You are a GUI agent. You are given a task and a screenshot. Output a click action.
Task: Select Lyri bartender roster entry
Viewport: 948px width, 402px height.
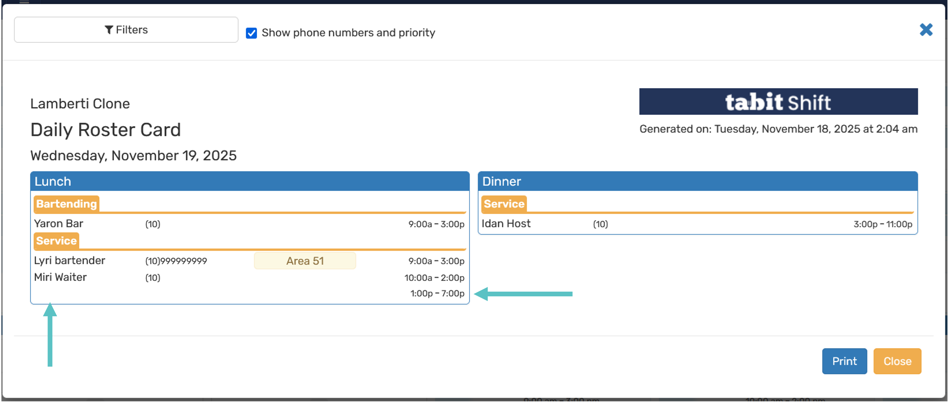(x=249, y=261)
